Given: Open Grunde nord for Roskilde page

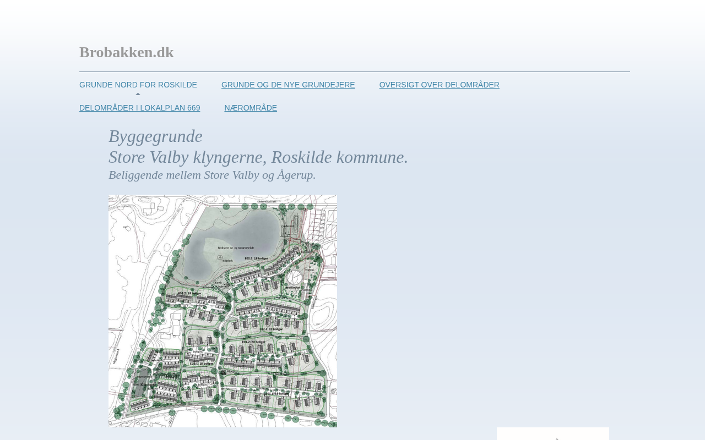Looking at the screenshot, I should pyautogui.click(x=138, y=85).
